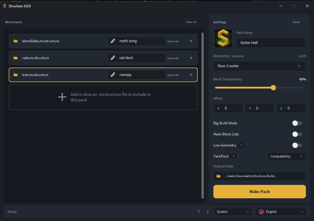This screenshot has width=314, height=221.
Task: Select the stoneSlabs.mcstructure file name
Action: (x=41, y=41)
